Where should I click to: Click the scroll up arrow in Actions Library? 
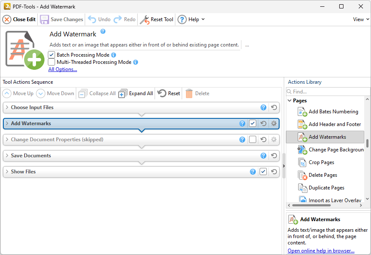click(x=368, y=99)
